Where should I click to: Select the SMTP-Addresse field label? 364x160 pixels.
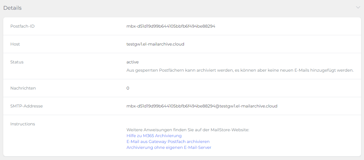click(26, 106)
